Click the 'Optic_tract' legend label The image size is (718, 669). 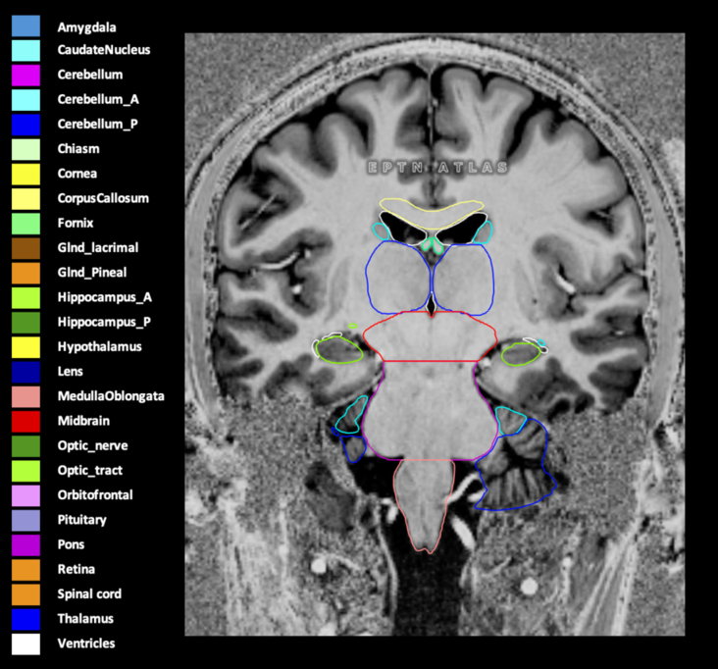(x=90, y=470)
